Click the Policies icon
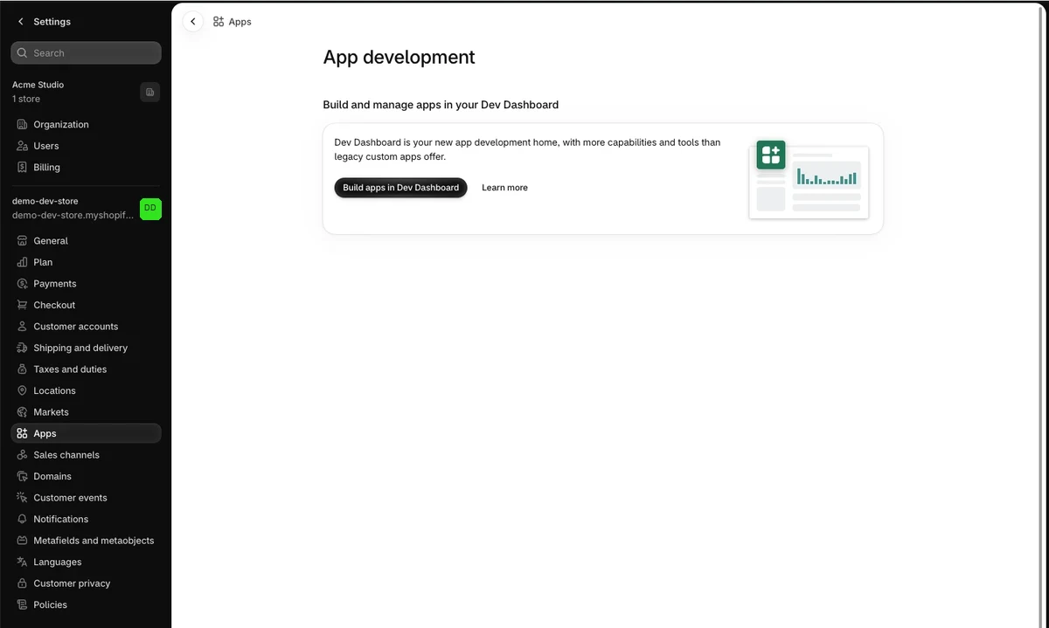The image size is (1049, 628). tap(23, 604)
